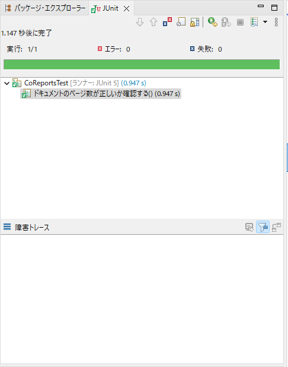Screen dimensions: 288x367
Task: Switch to パッケージ・エクスプローラー tab
Action: [46, 8]
